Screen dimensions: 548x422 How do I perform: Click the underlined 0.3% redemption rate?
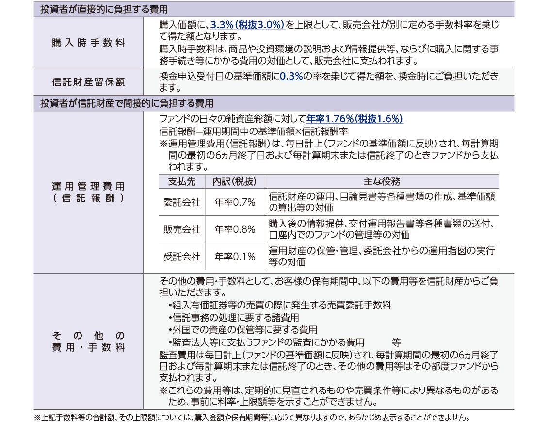[291, 77]
